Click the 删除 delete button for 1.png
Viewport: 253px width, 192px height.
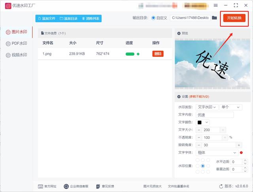click(x=158, y=54)
